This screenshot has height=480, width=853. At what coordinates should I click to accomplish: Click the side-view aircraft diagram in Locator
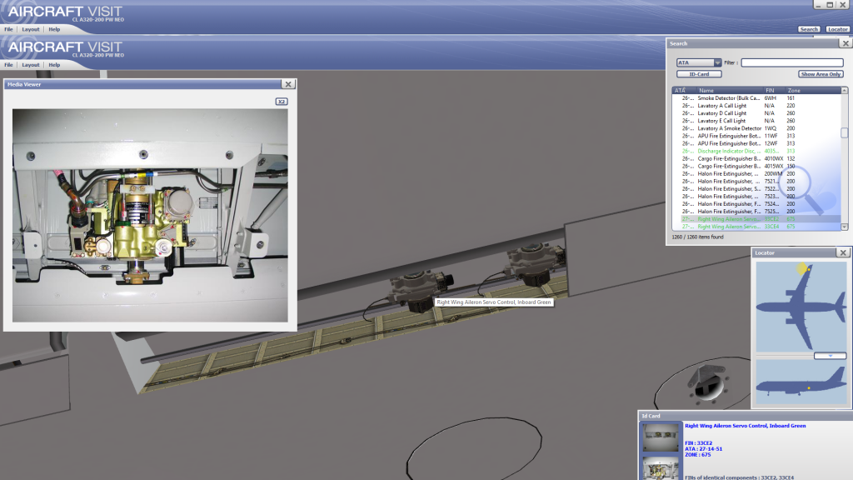[x=801, y=382]
